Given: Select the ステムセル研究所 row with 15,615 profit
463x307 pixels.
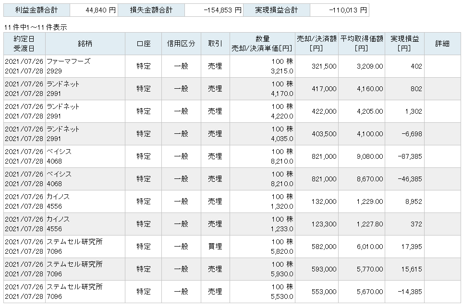Looking at the screenshot, I should (232, 269).
